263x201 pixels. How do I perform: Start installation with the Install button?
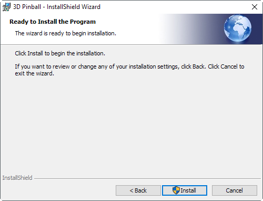pos(185,190)
